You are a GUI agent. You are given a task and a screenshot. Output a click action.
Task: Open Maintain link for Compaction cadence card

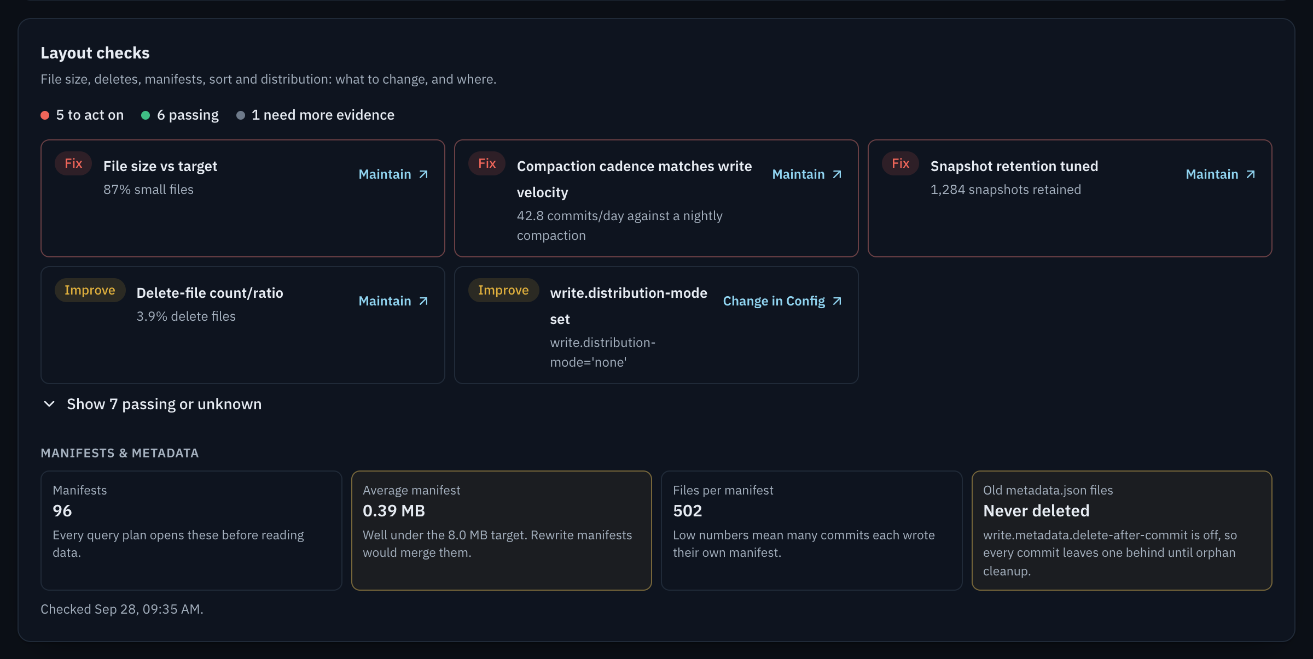pyautogui.click(x=807, y=174)
